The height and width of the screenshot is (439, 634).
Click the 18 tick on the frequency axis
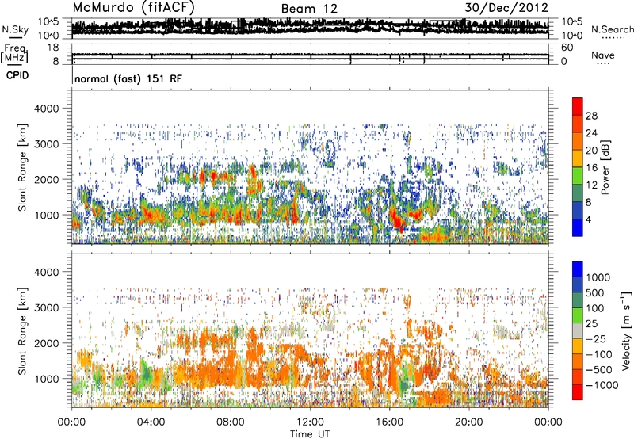53,48
